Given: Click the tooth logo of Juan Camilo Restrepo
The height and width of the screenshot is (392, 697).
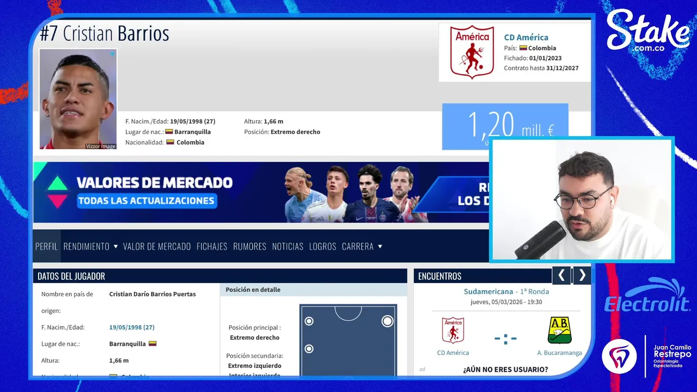Looking at the screenshot, I should point(619,356).
